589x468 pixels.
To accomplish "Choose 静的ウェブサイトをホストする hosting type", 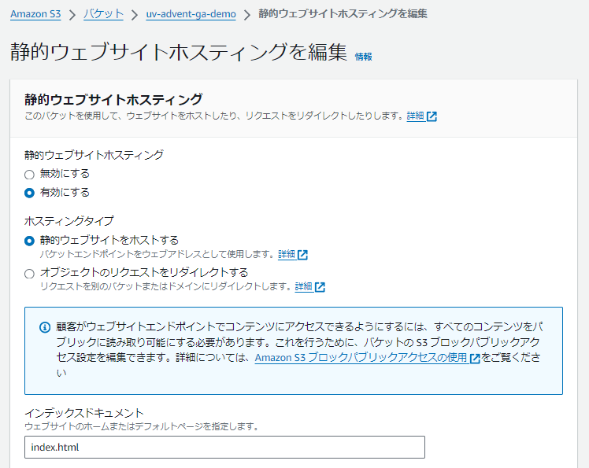I will [29, 241].
